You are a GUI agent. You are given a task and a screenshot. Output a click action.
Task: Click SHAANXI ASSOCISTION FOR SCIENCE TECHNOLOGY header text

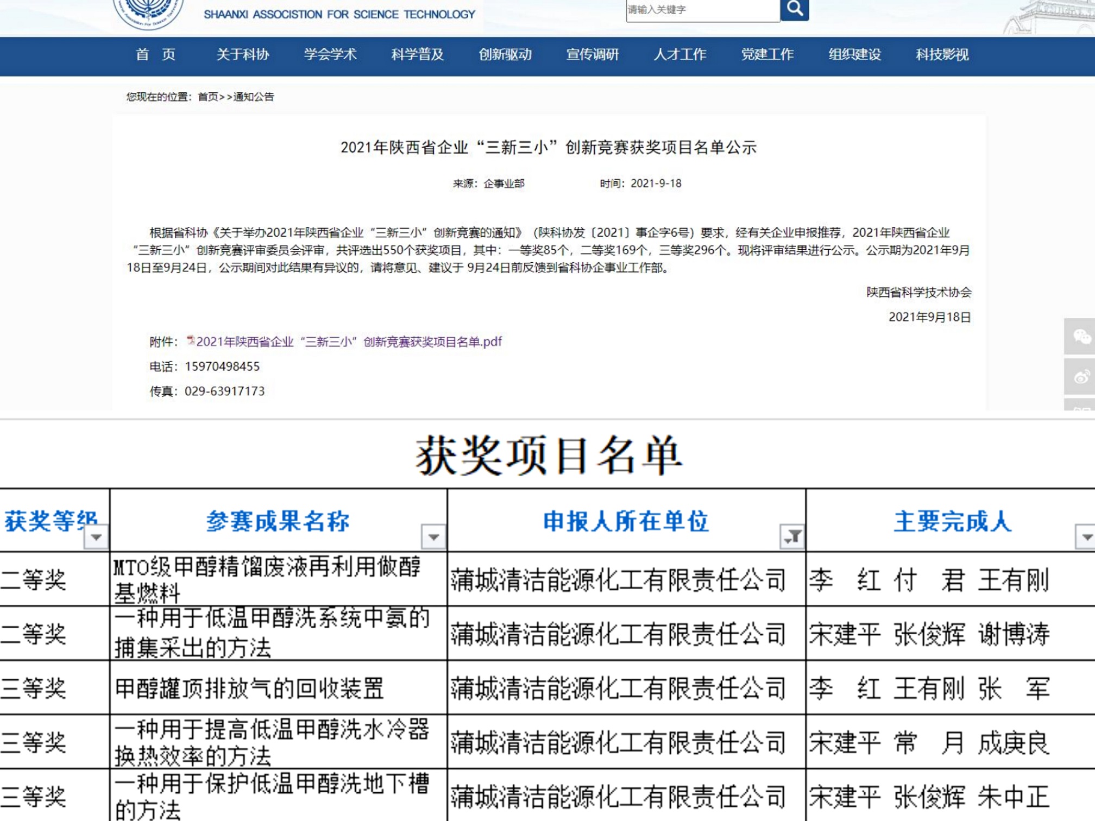pos(339,14)
